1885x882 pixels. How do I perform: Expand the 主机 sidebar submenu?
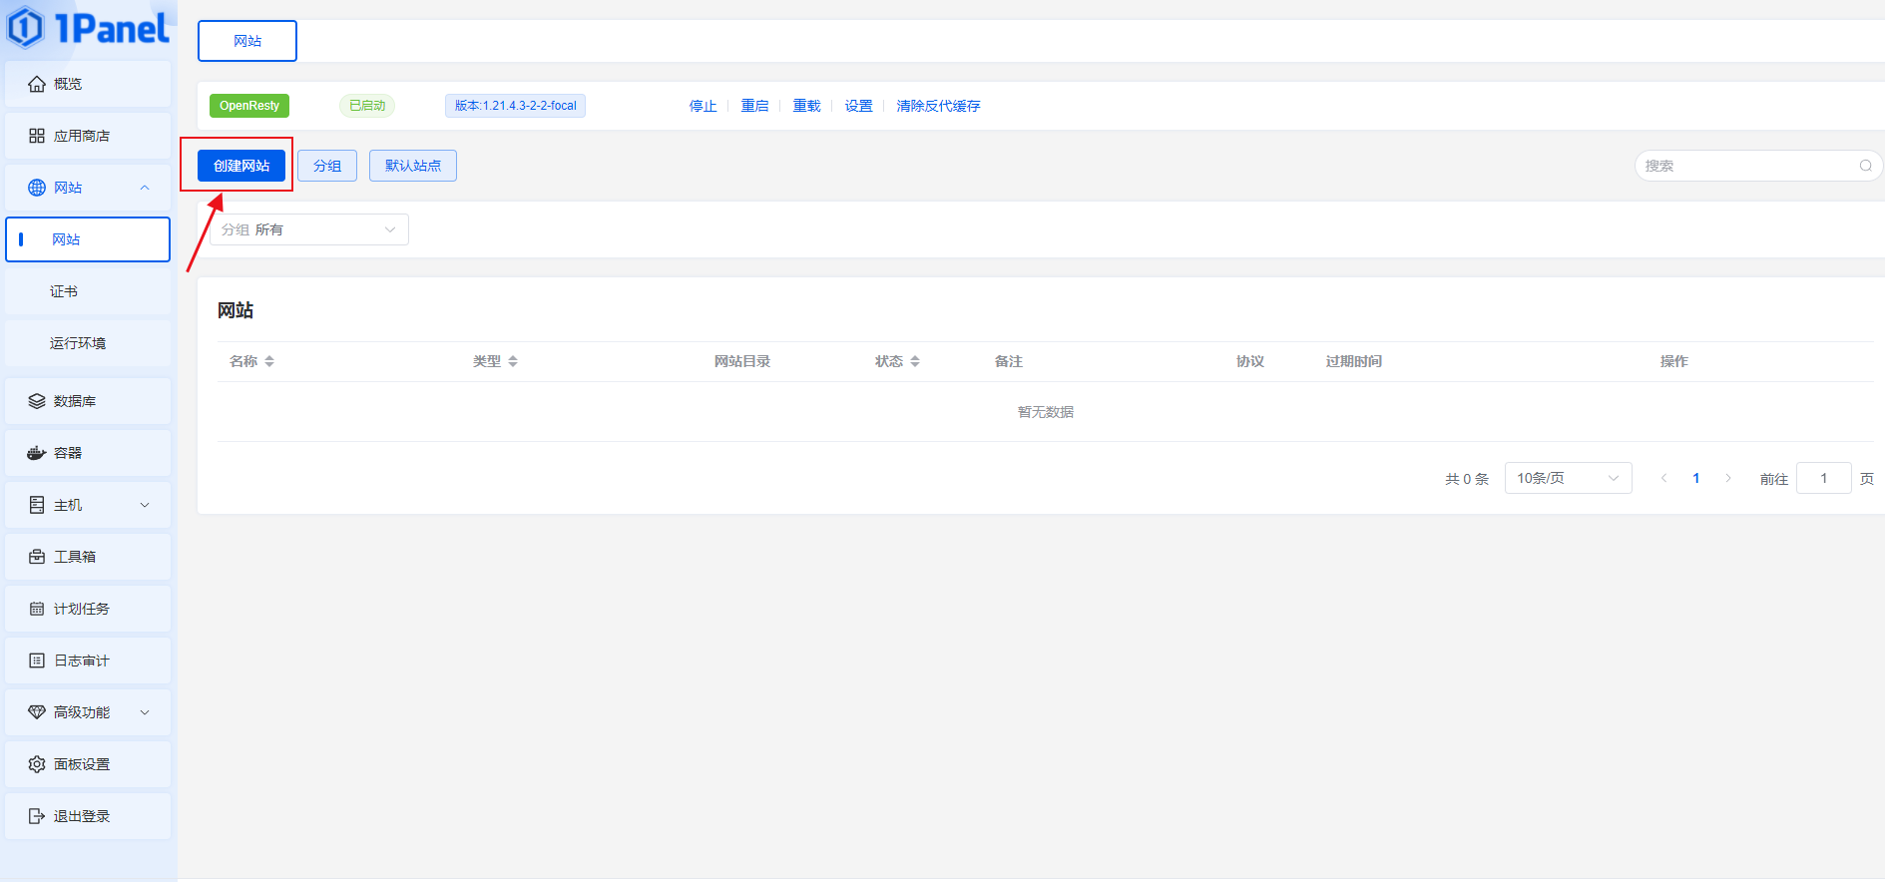click(x=145, y=505)
